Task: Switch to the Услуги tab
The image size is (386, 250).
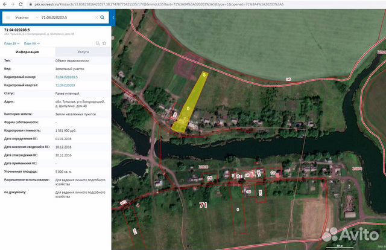Action: 83,52
